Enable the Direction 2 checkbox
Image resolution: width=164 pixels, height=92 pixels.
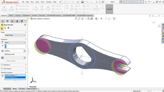click(2, 65)
